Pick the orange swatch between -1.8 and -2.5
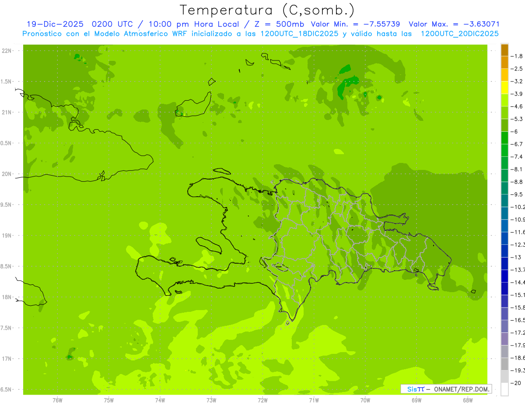 (504, 62)
